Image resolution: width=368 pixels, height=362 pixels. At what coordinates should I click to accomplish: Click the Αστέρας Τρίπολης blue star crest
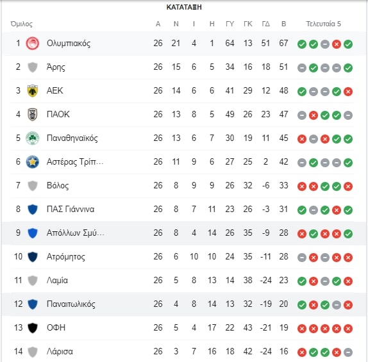click(x=33, y=162)
